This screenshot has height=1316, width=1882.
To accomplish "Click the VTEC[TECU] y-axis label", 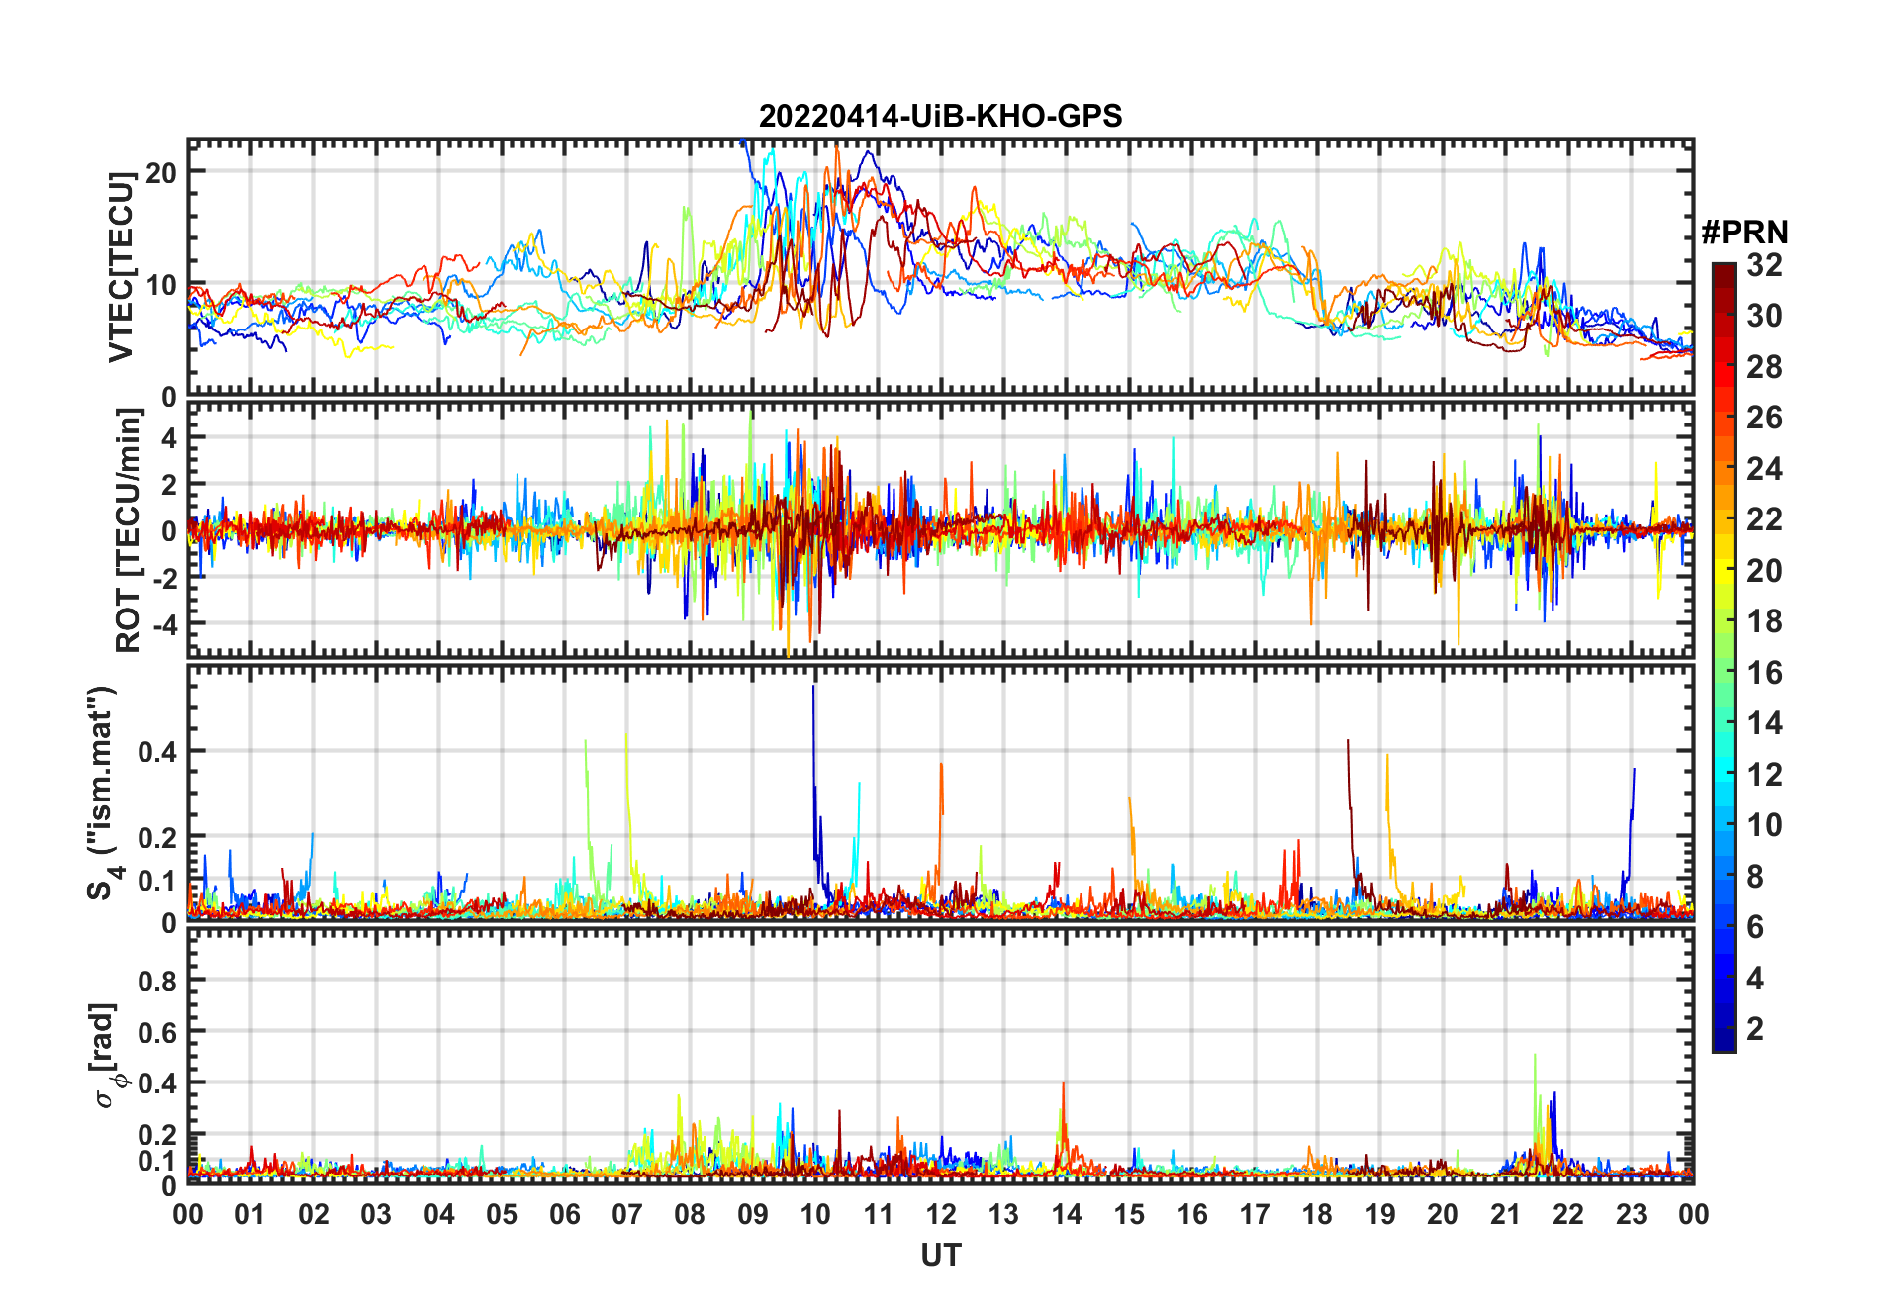I will [x=121, y=267].
